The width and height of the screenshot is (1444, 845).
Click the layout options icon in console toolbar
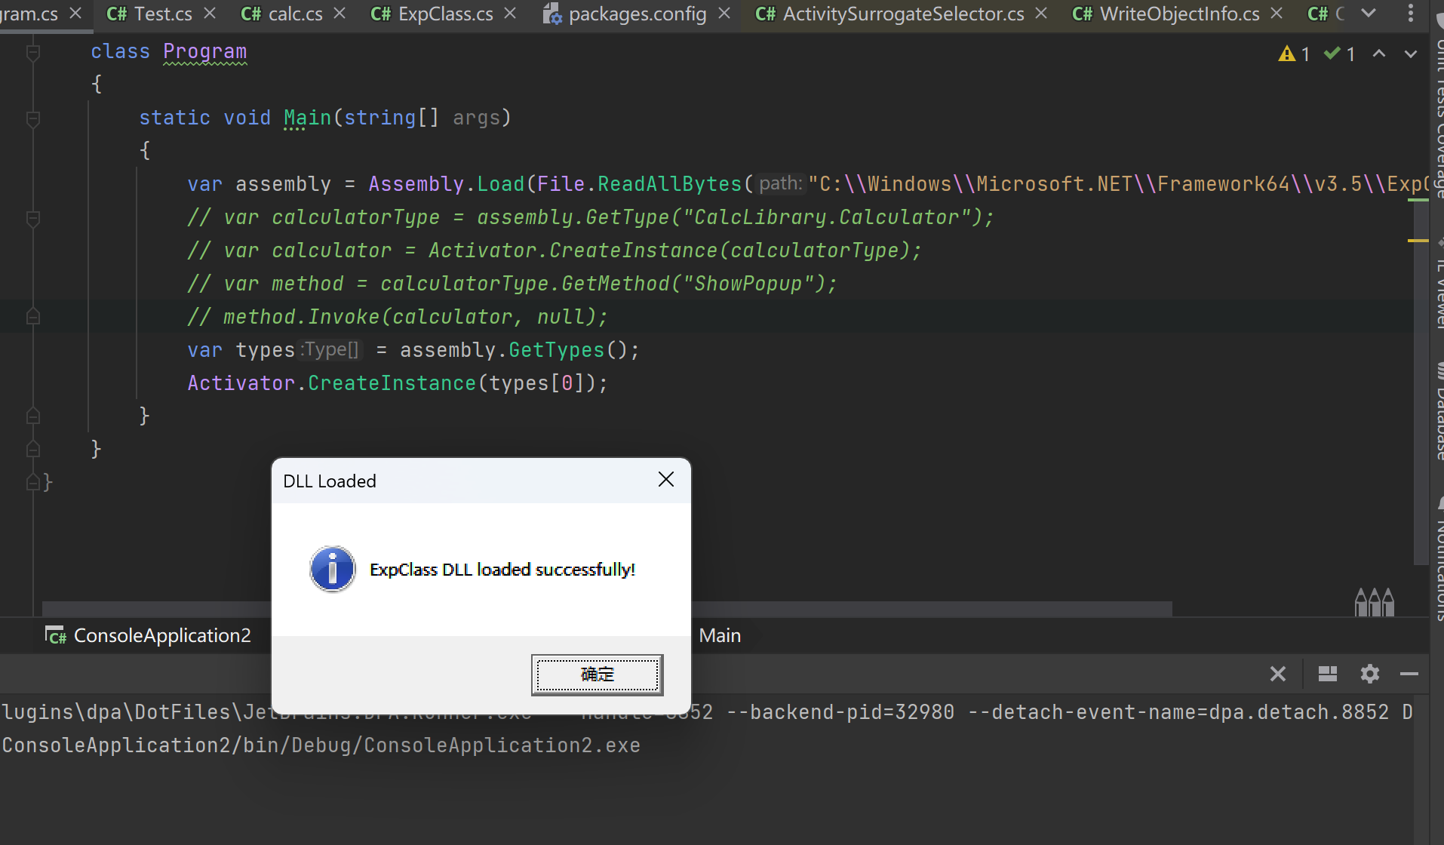click(x=1328, y=674)
